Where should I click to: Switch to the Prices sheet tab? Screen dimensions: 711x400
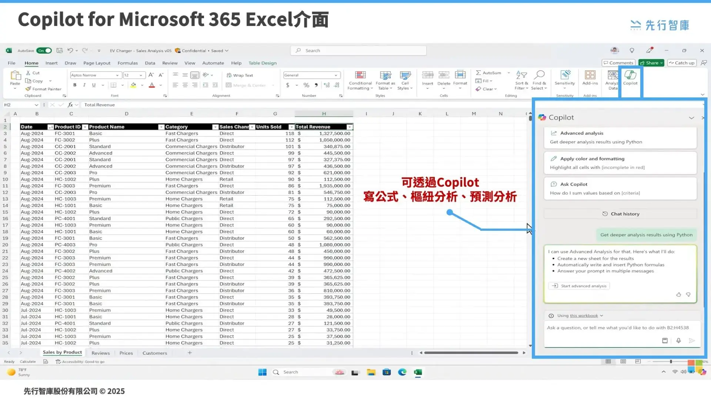pos(126,353)
